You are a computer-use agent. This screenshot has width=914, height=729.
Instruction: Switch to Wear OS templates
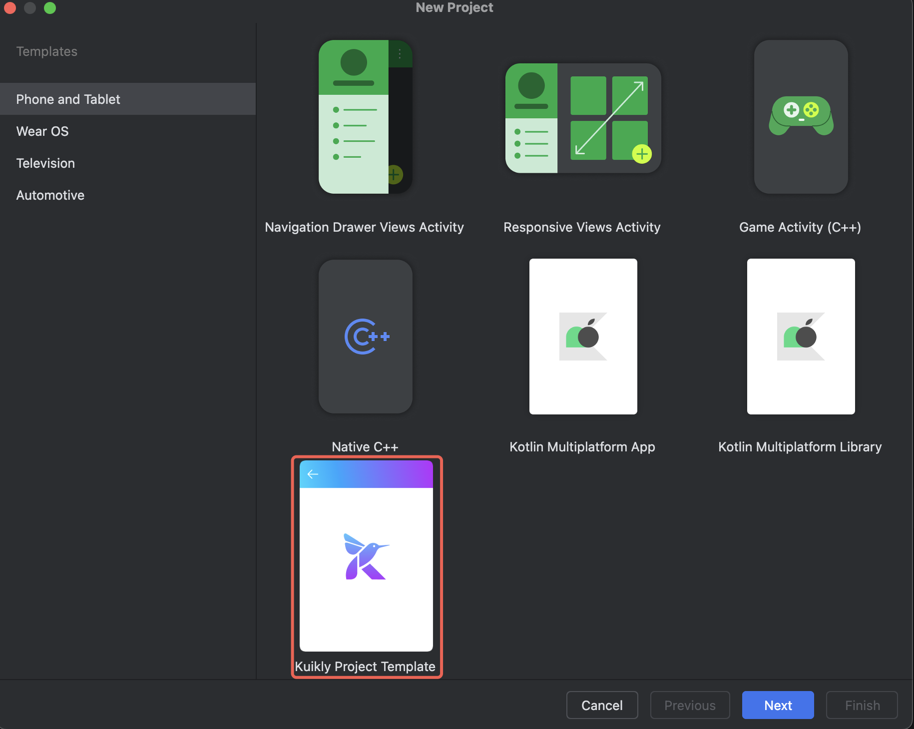point(128,131)
